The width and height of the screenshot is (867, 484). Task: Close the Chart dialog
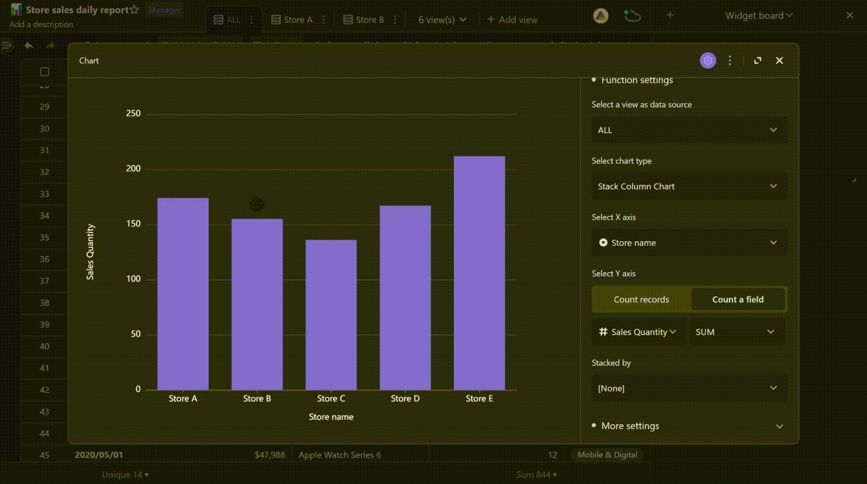(779, 60)
